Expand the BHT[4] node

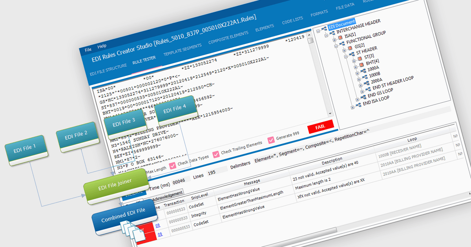point(355,67)
